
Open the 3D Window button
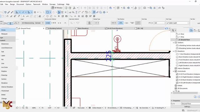57,8
